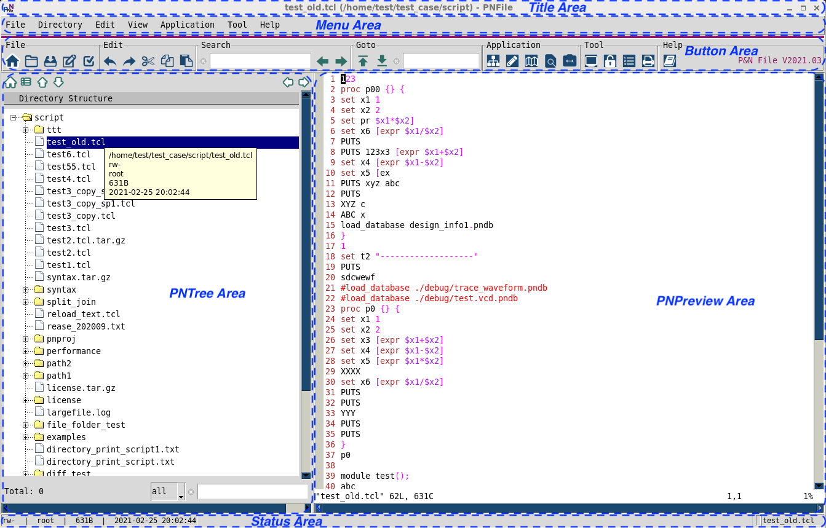The height and width of the screenshot is (528, 826).
Task: Expand the ttt folder node
Action: tap(26, 130)
